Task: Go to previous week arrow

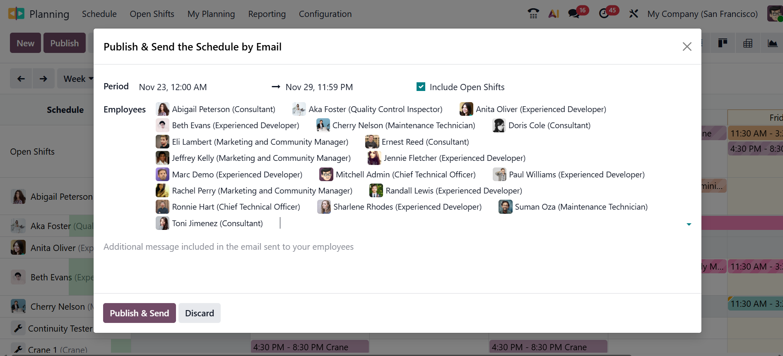Action: click(21, 78)
